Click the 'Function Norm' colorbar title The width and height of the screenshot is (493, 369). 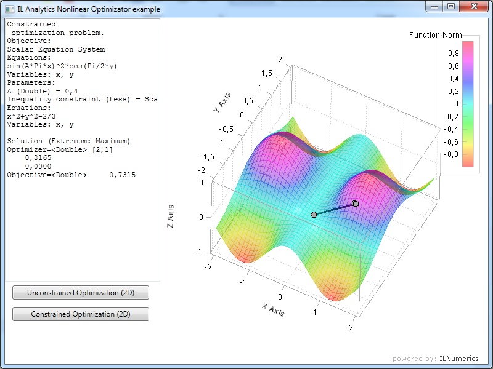pos(436,35)
